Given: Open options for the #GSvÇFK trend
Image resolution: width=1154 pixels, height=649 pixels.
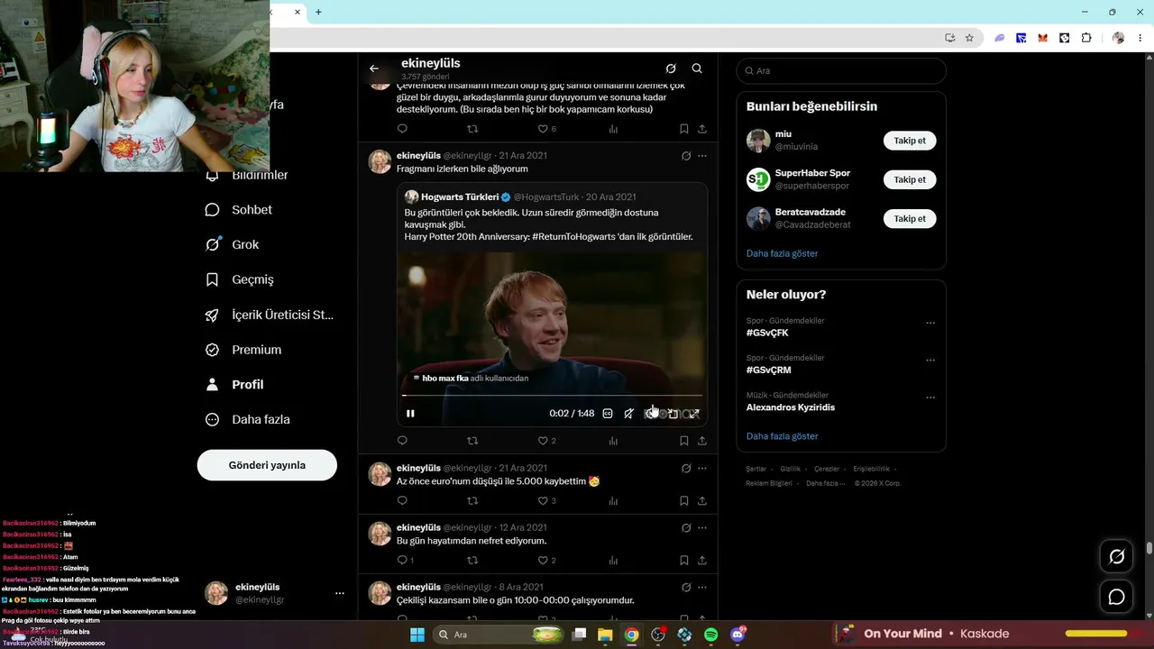Looking at the screenshot, I should click(930, 323).
